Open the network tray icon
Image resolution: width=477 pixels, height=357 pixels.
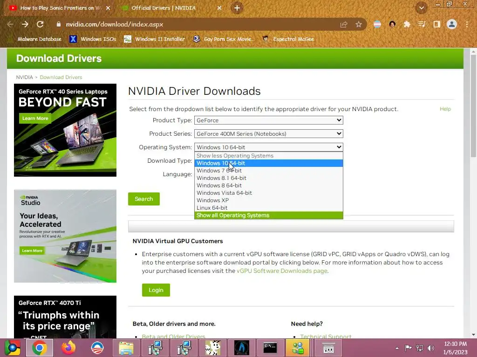(x=420, y=348)
